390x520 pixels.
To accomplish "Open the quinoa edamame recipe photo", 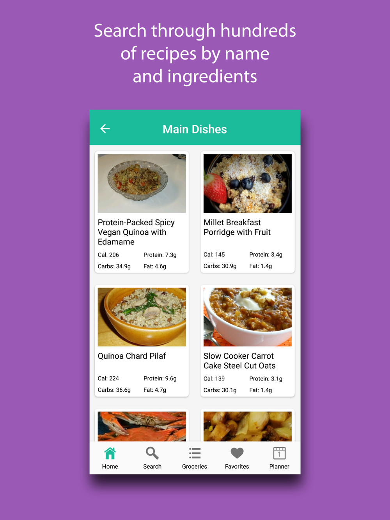I will (142, 183).
